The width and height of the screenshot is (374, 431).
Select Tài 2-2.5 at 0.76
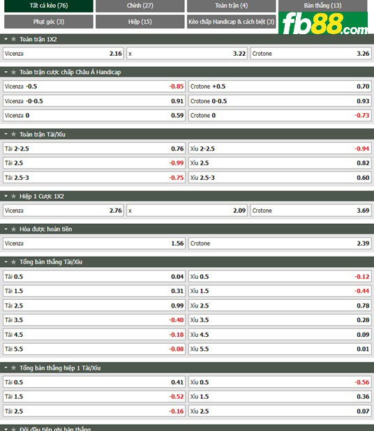(x=94, y=149)
